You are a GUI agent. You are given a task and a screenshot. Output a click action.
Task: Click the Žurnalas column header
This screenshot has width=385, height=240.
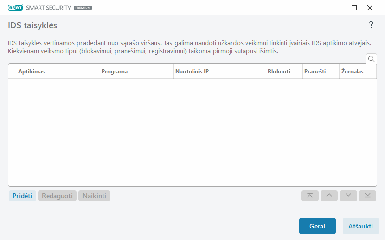[x=358, y=72]
